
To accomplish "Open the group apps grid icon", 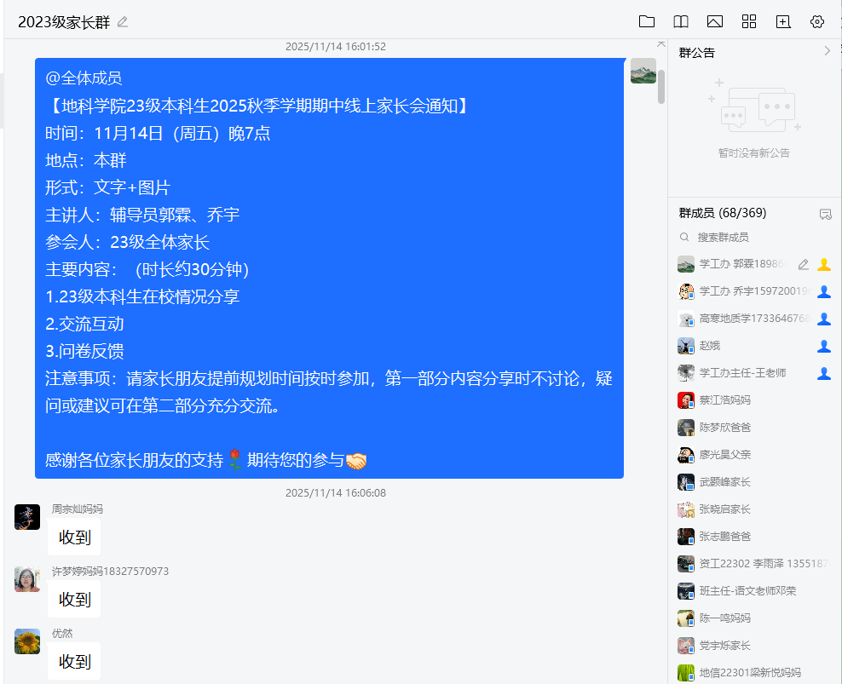I will 749,22.
